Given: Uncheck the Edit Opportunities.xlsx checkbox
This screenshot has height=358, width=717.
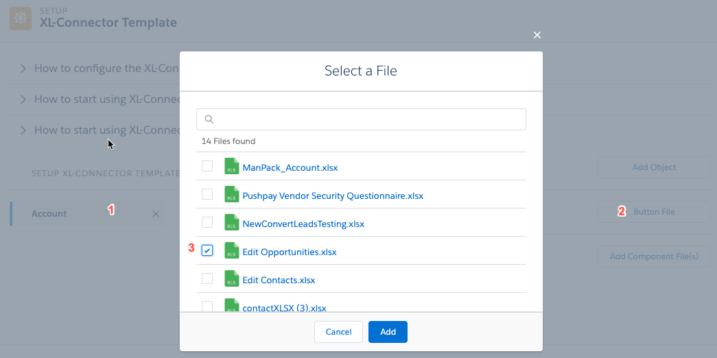Looking at the screenshot, I should [x=207, y=250].
